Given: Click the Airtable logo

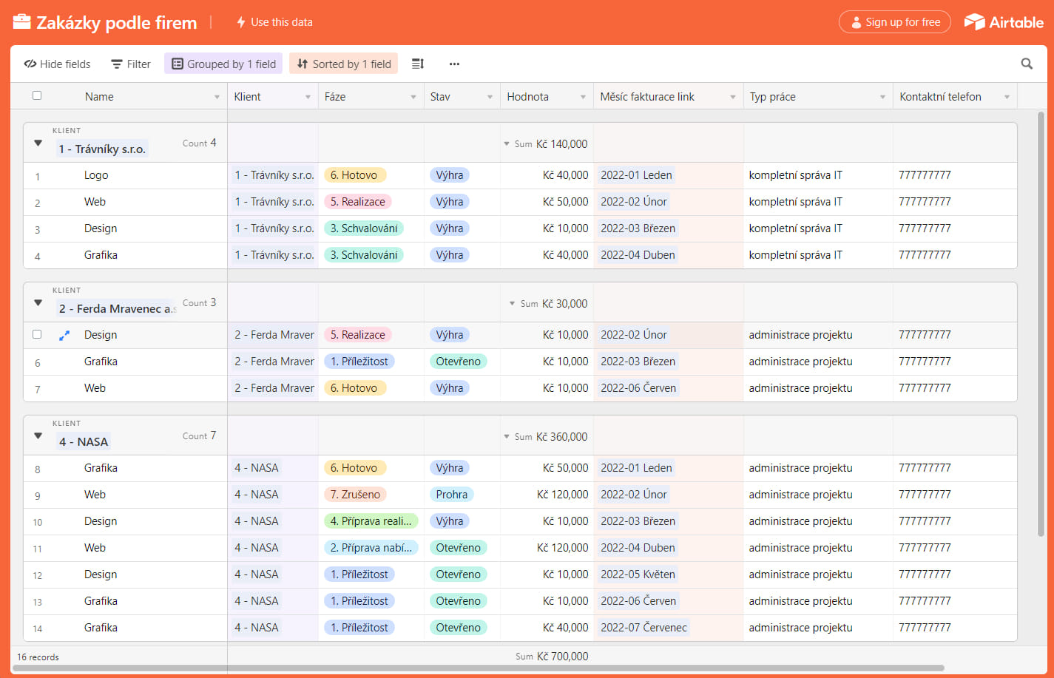Looking at the screenshot, I should [x=1004, y=22].
